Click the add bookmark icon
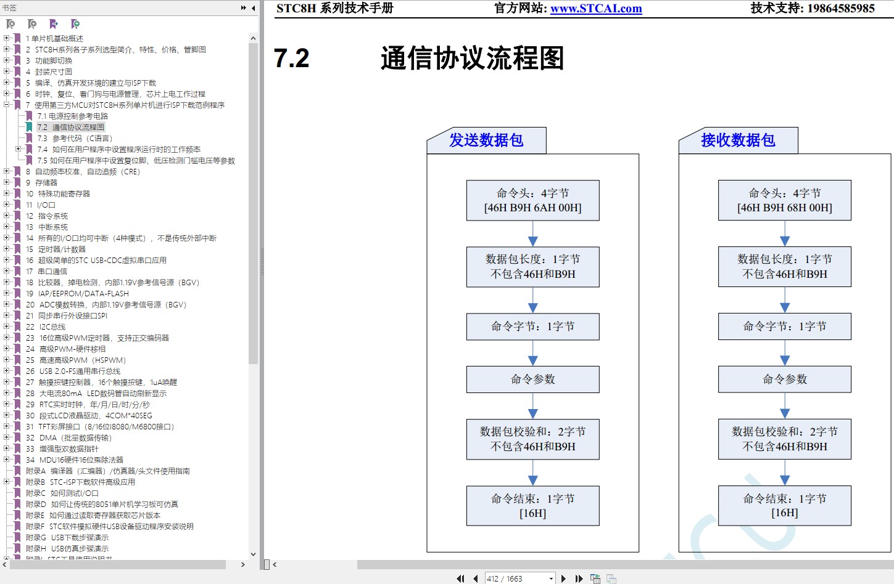894x584 pixels. (32, 24)
